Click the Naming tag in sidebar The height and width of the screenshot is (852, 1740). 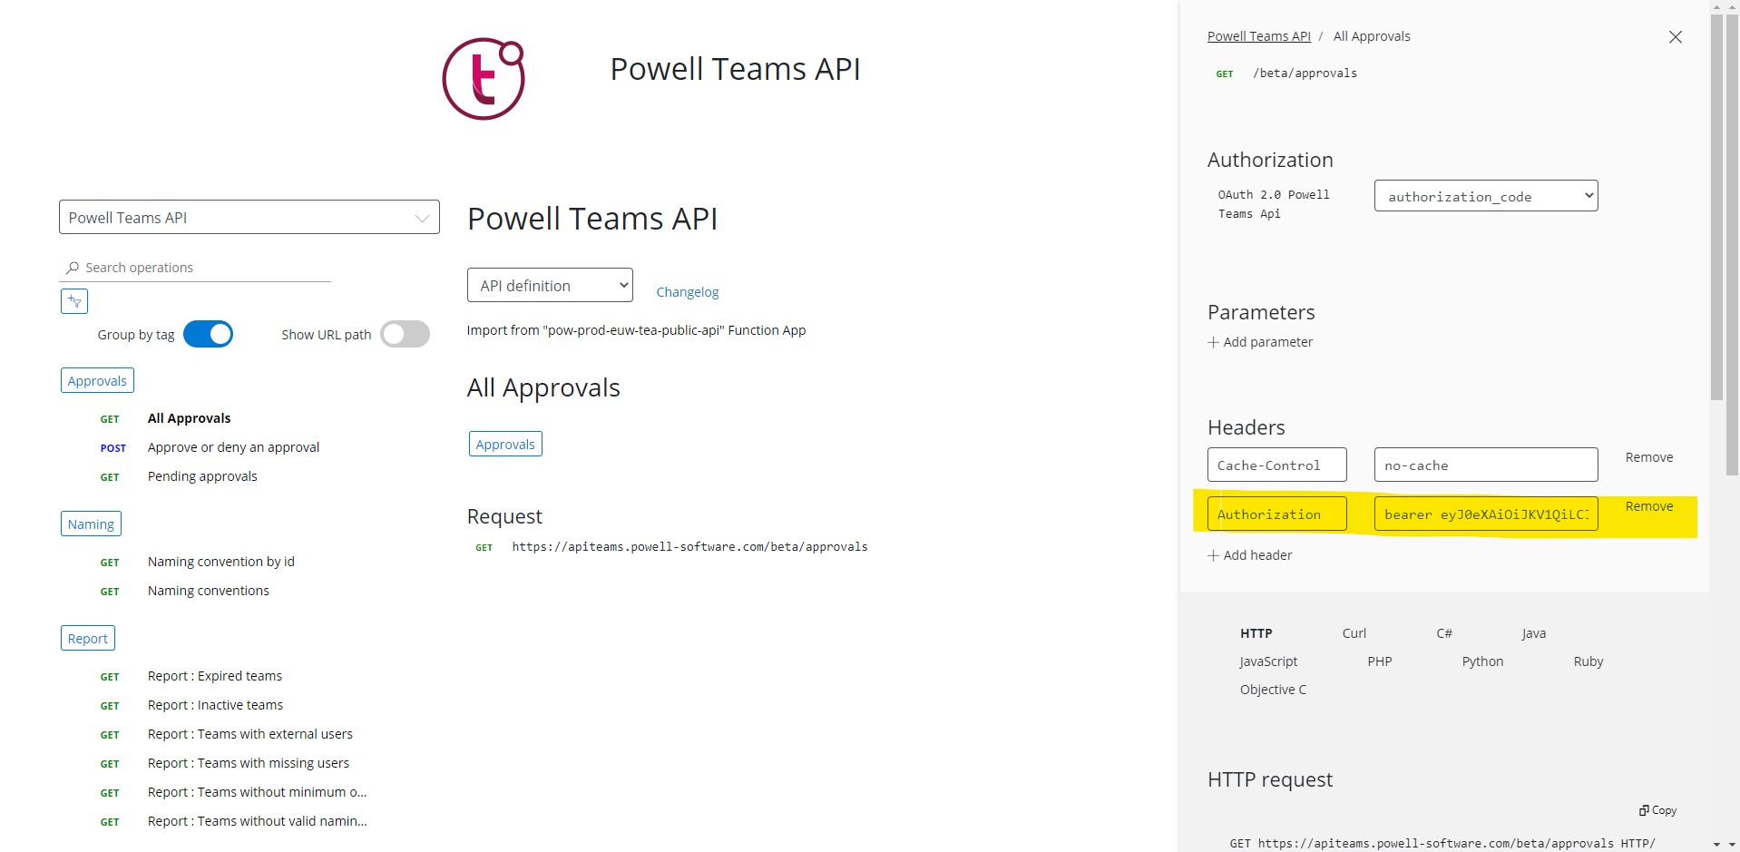coord(91,524)
